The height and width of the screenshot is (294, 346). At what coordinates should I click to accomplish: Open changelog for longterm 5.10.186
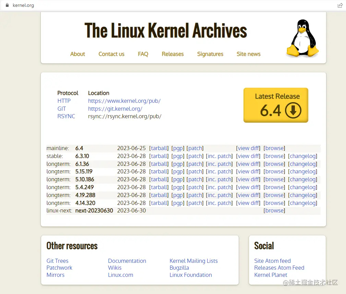(302, 180)
